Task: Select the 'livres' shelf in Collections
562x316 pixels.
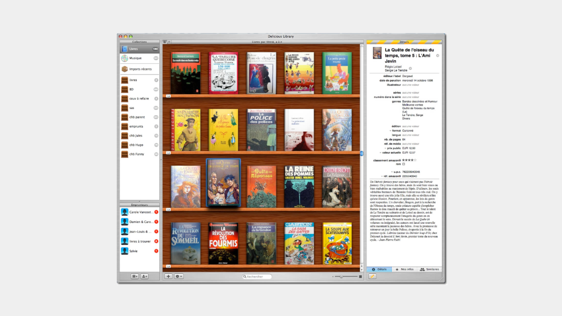Action: tap(139, 80)
